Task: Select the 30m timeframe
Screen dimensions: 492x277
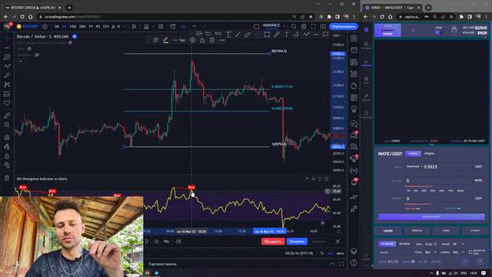Action: [82, 27]
